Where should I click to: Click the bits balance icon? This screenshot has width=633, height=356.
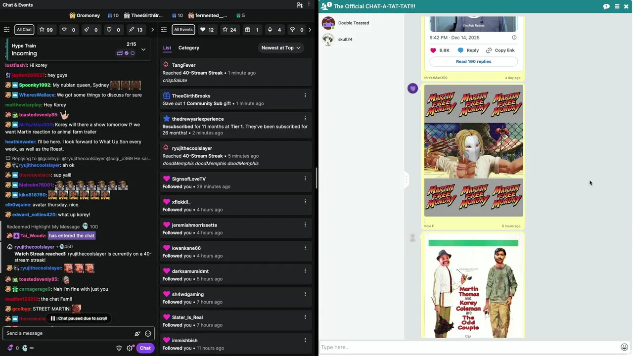[x=10, y=348]
